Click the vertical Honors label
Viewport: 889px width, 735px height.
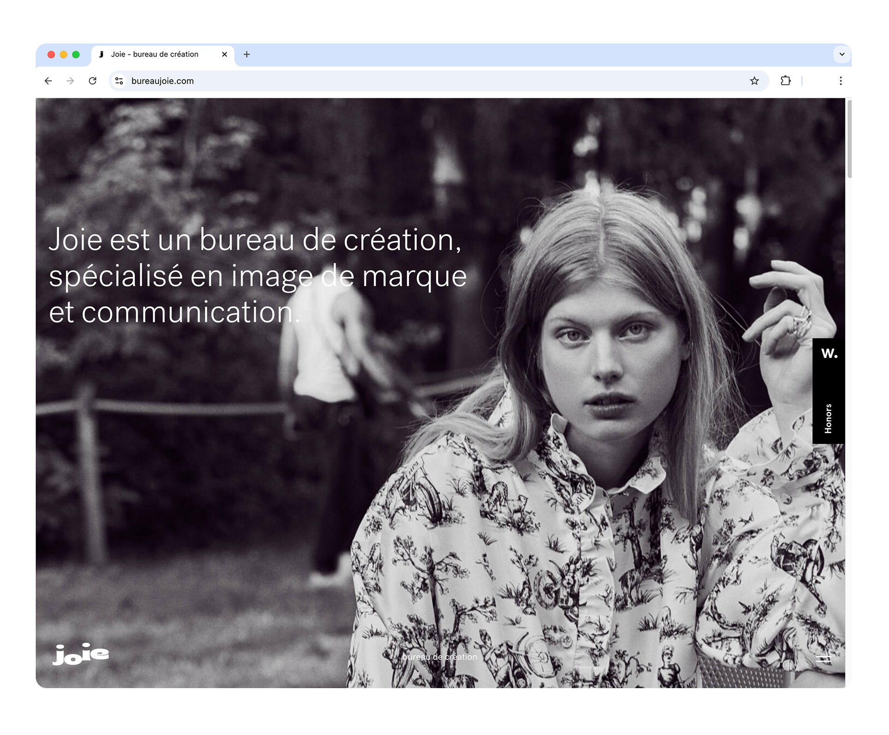(x=828, y=419)
